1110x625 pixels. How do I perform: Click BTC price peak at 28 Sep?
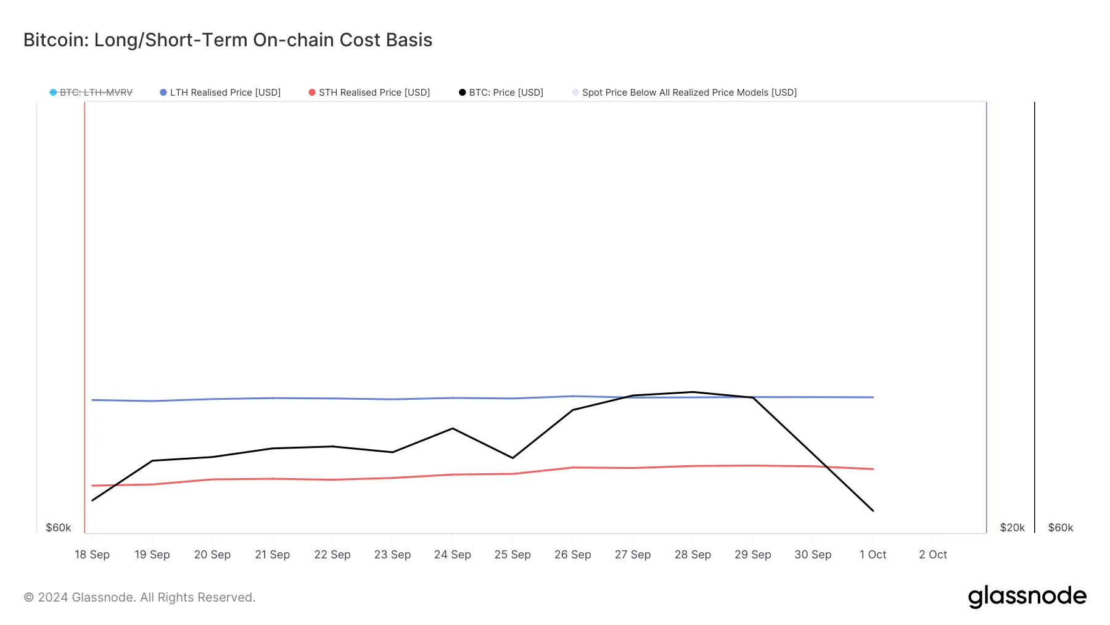point(693,392)
